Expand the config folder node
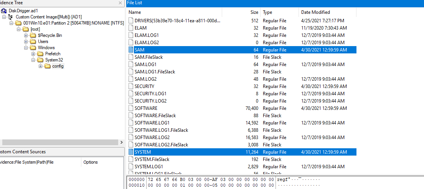The height and width of the screenshot is (189, 424). [x=41, y=66]
